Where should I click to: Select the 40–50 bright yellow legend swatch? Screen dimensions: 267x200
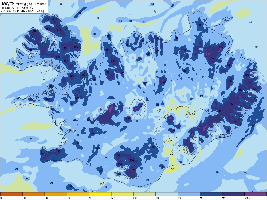click(100, 194)
